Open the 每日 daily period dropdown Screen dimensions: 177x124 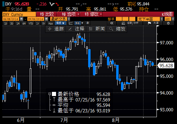click(60, 23)
